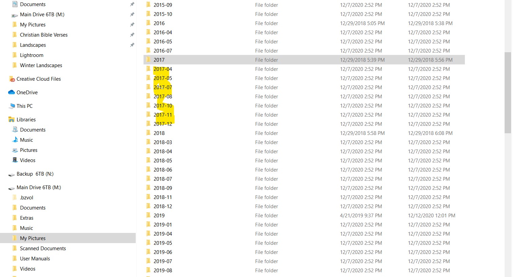Click the Extras folder icon under Main Drive

tap(15, 218)
